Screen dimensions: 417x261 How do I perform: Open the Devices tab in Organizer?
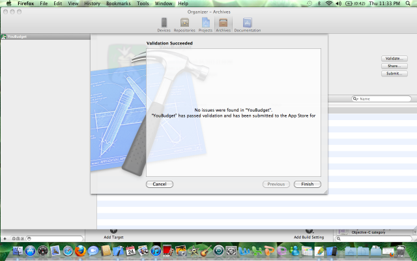click(x=164, y=25)
